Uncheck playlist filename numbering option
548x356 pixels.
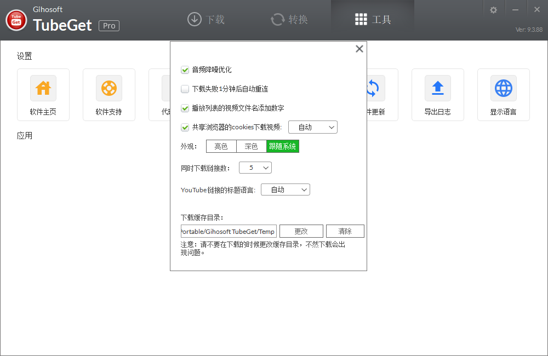coord(185,108)
